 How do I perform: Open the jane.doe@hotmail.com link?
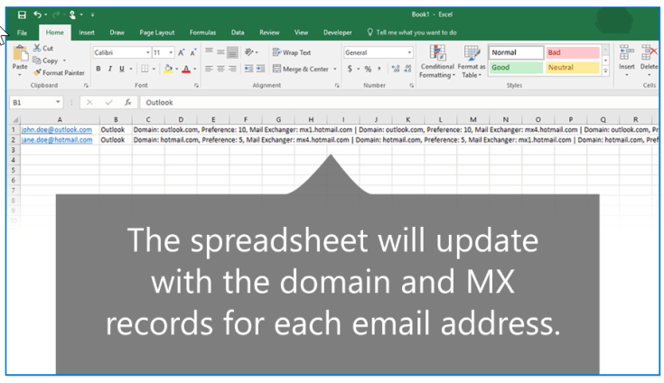click(57, 140)
